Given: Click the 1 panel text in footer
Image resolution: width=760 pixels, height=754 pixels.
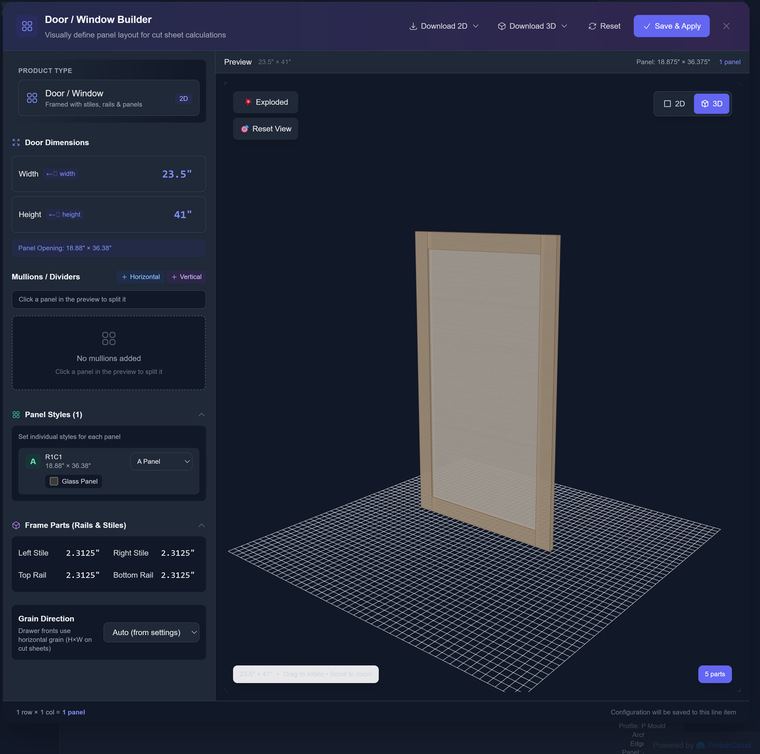Looking at the screenshot, I should [x=74, y=712].
